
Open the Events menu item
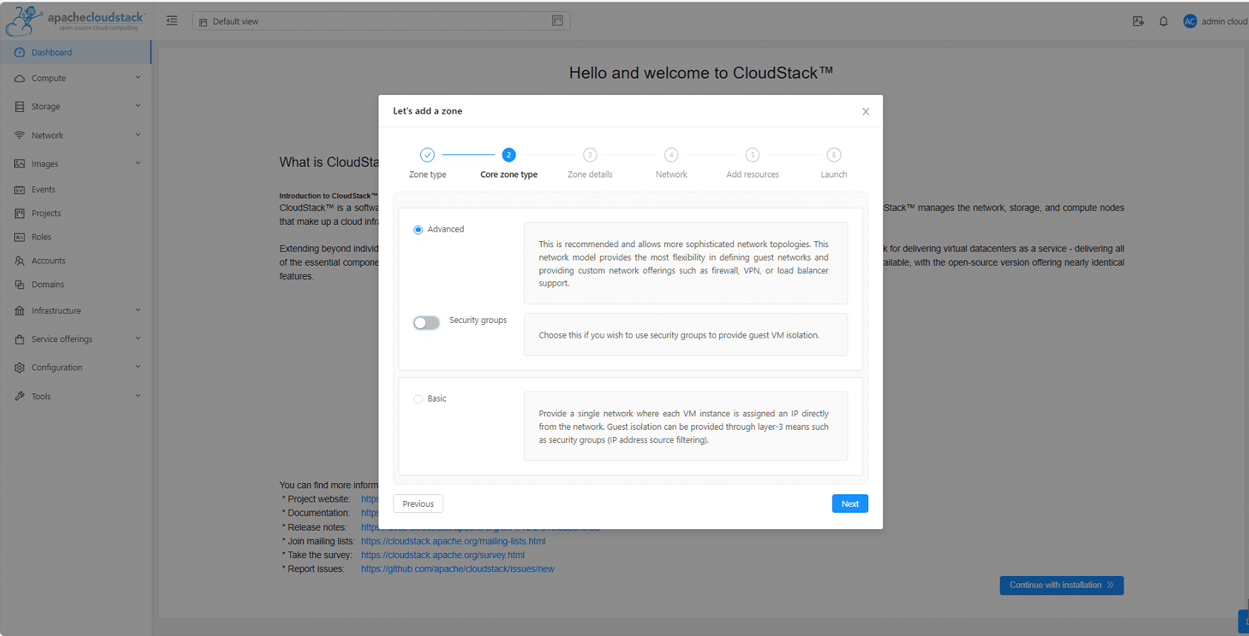tap(75, 190)
